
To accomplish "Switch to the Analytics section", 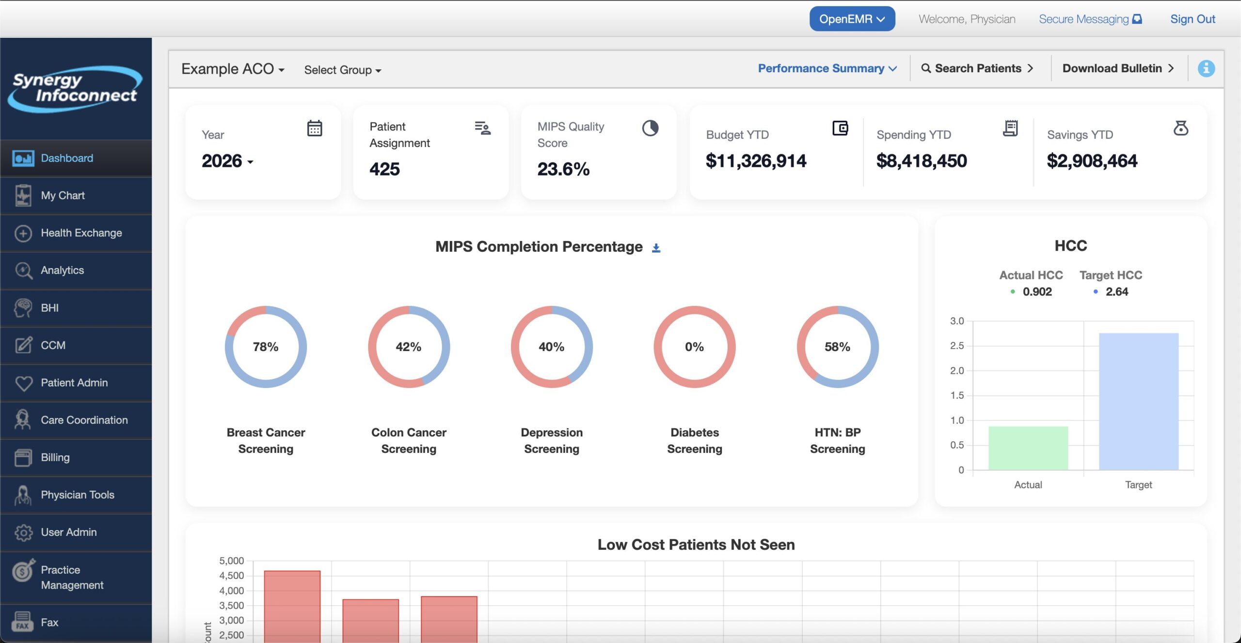I will click(62, 270).
